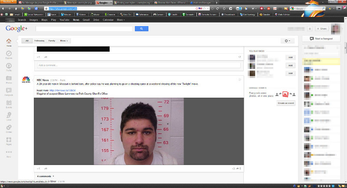The image size is (347, 188).
Task: Open Gmail in the Google bar
Action: tap(86, 20)
